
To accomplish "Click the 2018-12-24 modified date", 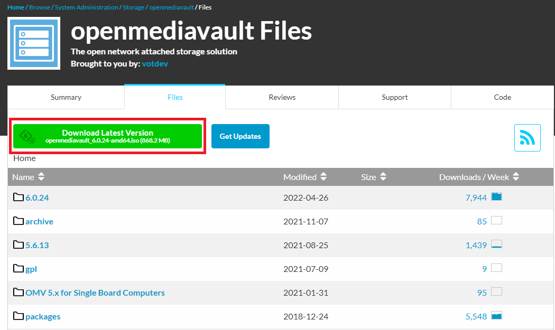I will point(306,317).
